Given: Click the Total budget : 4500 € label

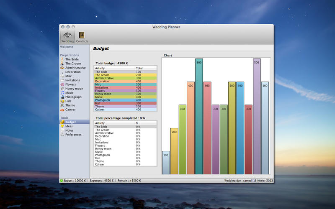Looking at the screenshot, I should click(112, 64).
